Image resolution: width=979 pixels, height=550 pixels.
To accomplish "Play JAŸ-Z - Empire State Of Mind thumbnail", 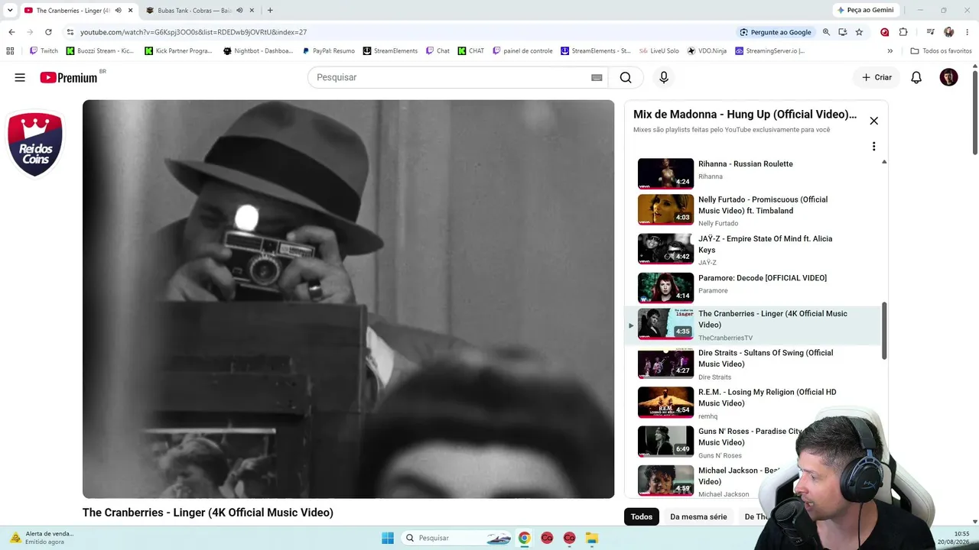I will coord(665,249).
